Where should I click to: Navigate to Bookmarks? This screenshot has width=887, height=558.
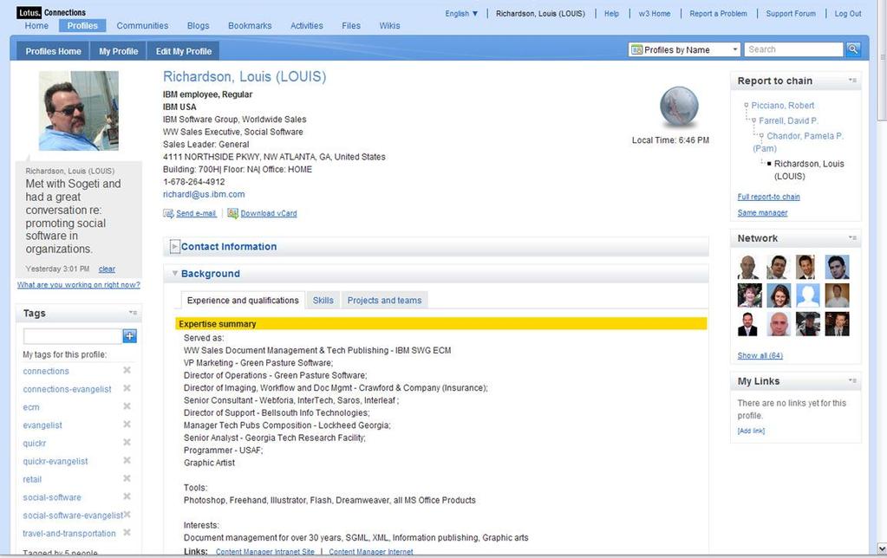pyautogui.click(x=250, y=25)
